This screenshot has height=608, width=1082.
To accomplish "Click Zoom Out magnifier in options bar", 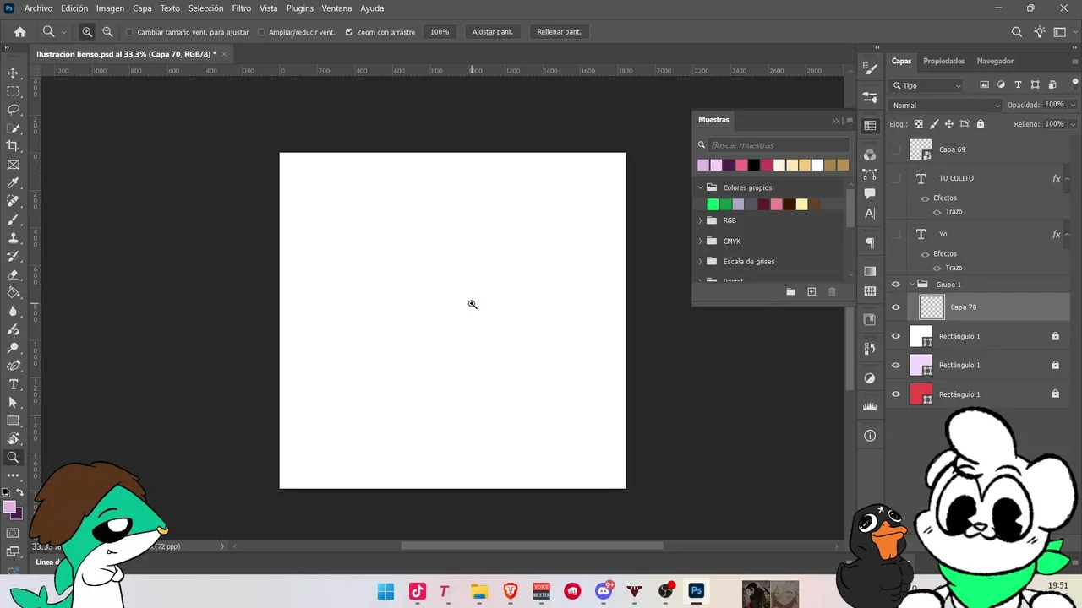I will (x=107, y=32).
